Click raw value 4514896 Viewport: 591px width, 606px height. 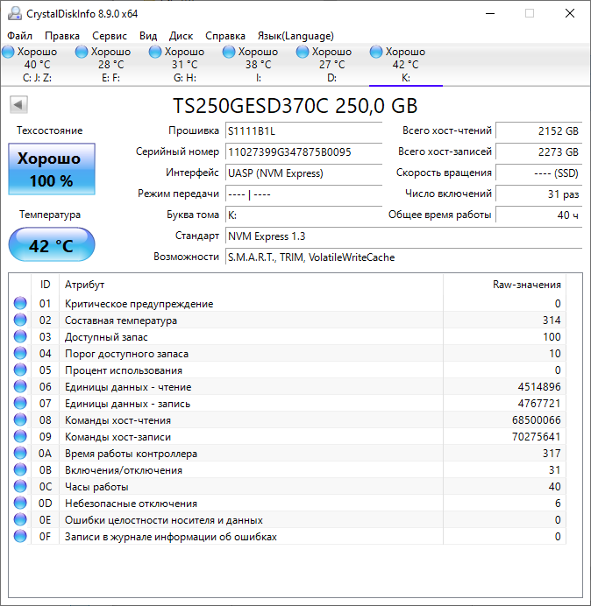(539, 387)
